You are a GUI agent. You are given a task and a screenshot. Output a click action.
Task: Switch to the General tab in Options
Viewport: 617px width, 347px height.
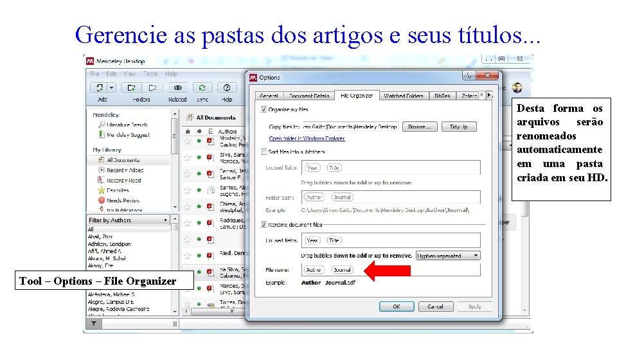[x=269, y=96]
